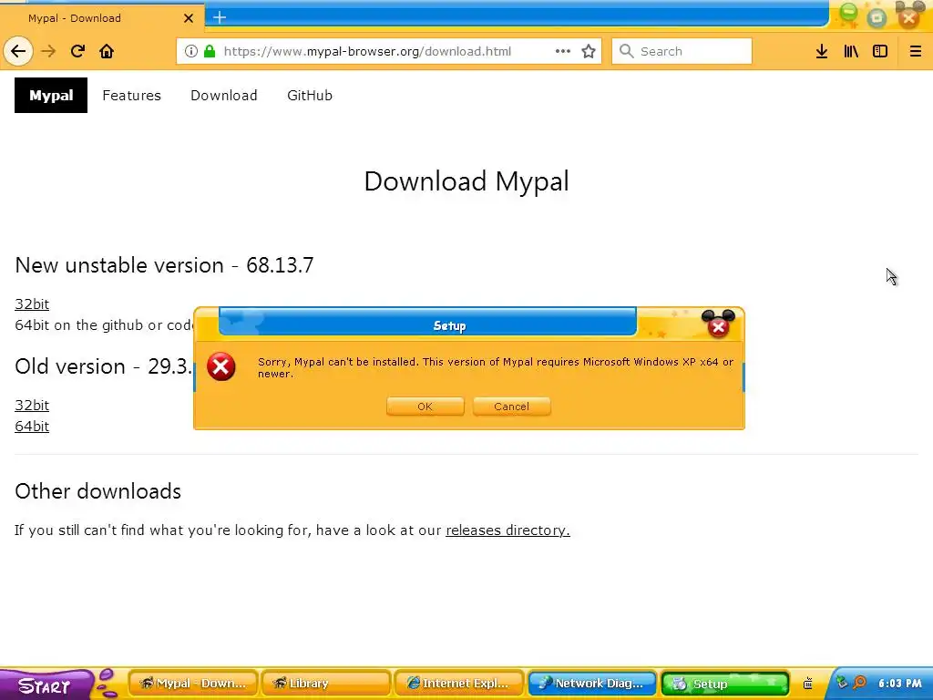
Task: Close the browser window red button
Action: coord(908,18)
